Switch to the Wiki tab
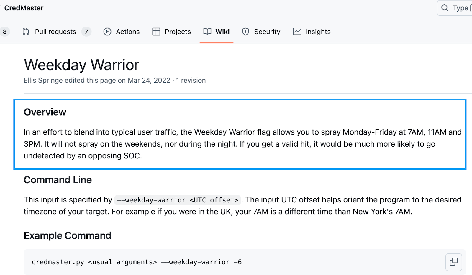Viewport: 472px width, 275px height. coord(223,32)
